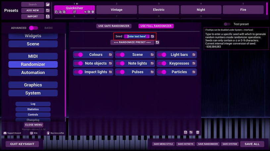Open the Scene menu section
The image size is (270, 151).
pos(33,44)
